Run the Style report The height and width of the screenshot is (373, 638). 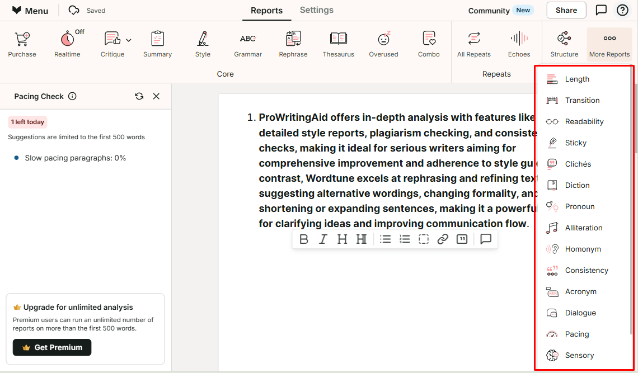click(x=203, y=45)
